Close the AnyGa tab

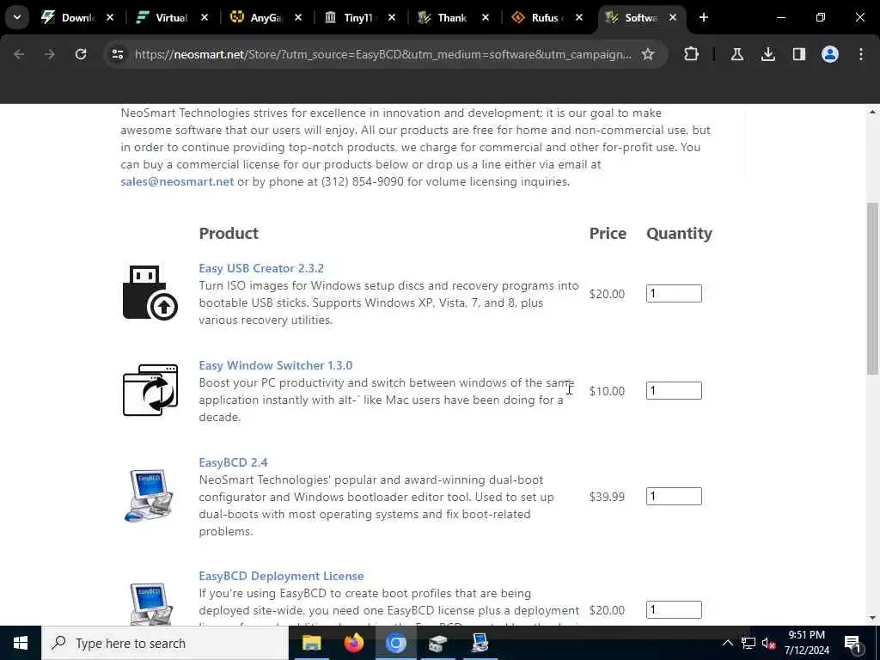point(298,17)
